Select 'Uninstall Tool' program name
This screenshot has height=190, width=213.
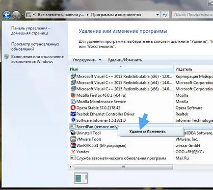[88, 133]
